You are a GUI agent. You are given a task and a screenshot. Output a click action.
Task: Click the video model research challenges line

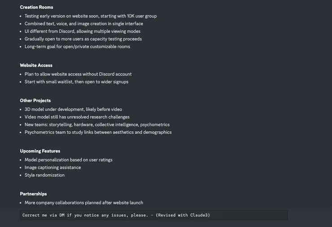pos(77,117)
